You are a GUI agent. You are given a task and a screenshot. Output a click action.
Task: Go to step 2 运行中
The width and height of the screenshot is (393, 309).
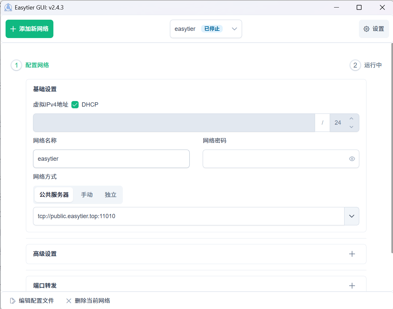(366, 65)
